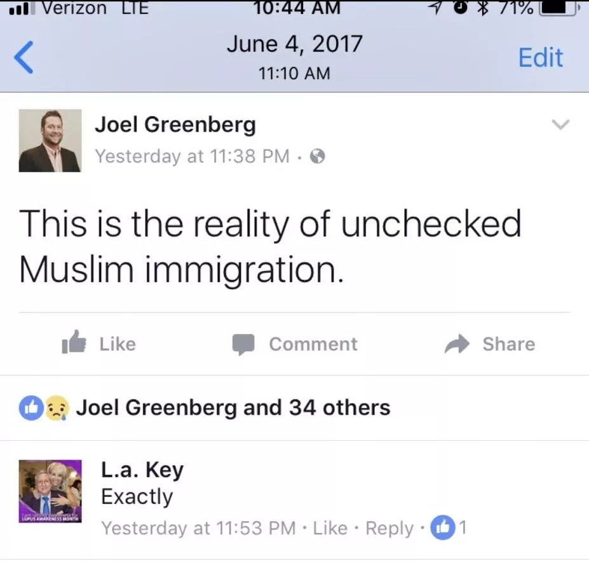Tap the Like label under the post

[x=118, y=344]
